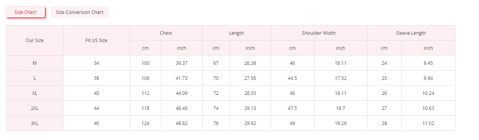479x140 pixels.
Task: Select the L size row label
Action: click(35, 78)
